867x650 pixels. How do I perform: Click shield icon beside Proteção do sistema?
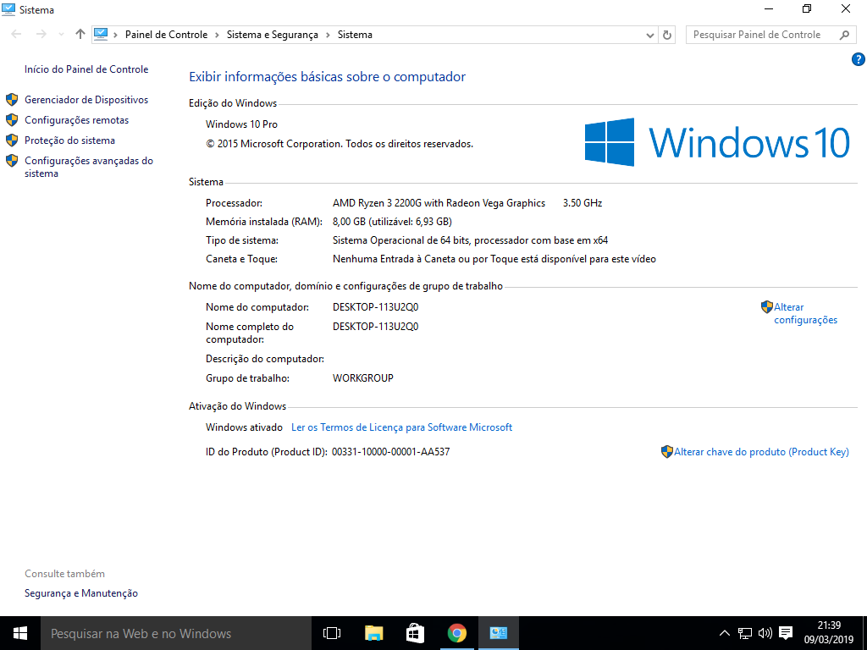(12, 140)
